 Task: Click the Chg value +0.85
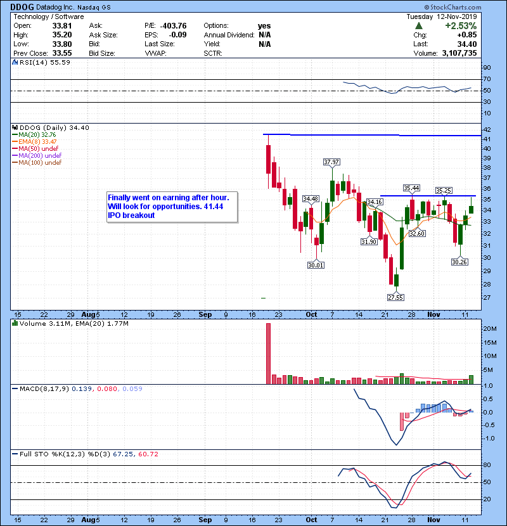click(466, 35)
